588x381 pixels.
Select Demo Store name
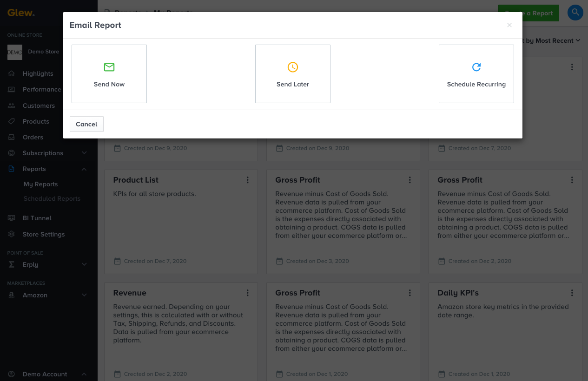44,52
